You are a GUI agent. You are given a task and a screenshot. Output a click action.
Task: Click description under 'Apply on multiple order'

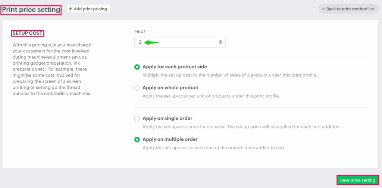pyautogui.click(x=214, y=148)
